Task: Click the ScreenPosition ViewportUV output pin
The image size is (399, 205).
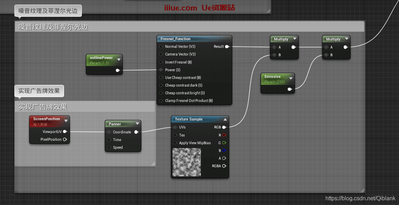Action: click(65, 132)
